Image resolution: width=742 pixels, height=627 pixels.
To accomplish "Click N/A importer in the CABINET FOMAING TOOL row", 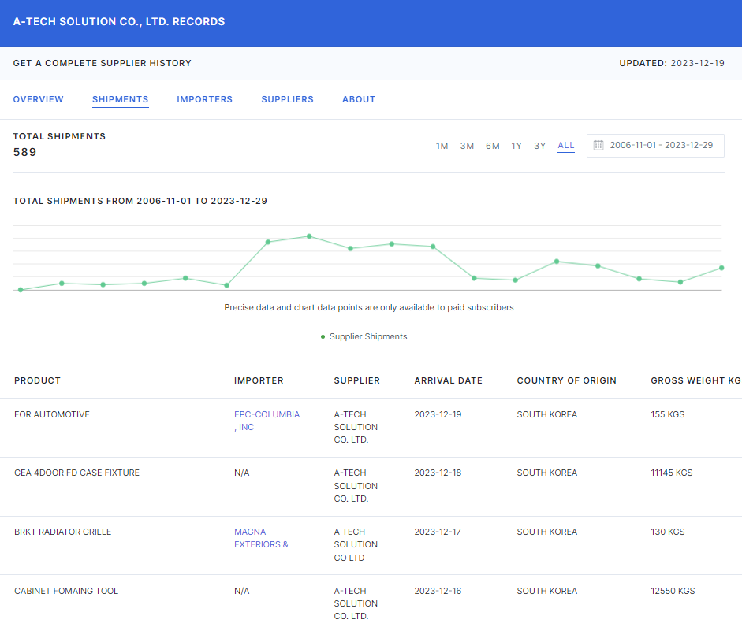I will 242,591.
